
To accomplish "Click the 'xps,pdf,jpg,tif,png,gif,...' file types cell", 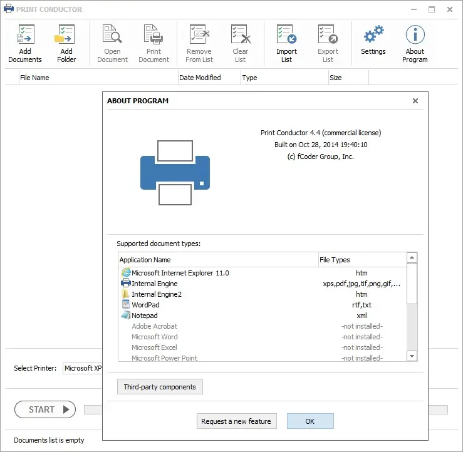I will (x=362, y=284).
